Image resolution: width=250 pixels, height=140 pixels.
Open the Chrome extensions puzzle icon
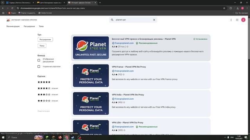click(231, 8)
